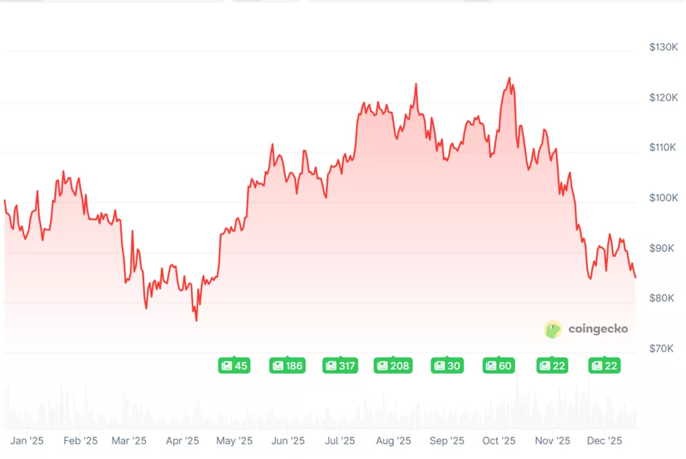The image size is (686, 459).
Task: Open the 317 news articles badge
Action: pyautogui.click(x=340, y=366)
